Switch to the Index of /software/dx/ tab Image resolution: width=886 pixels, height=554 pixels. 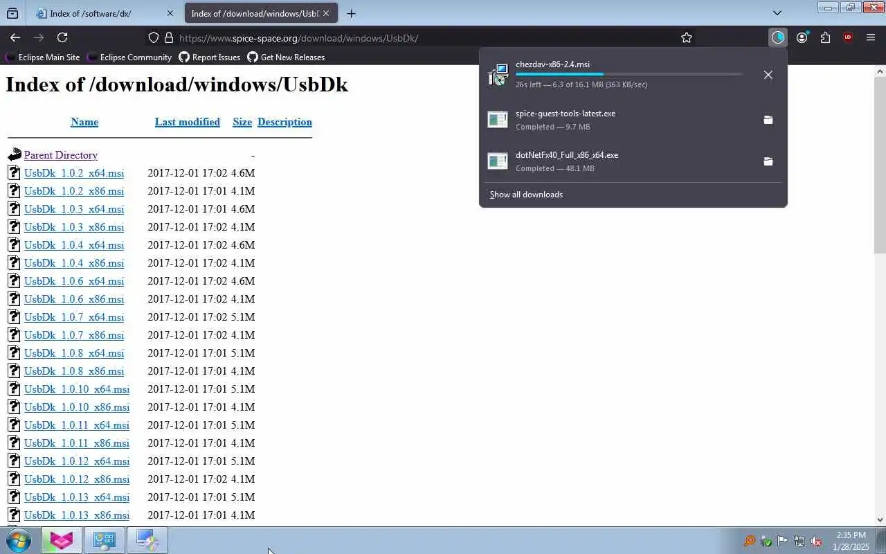point(105,13)
